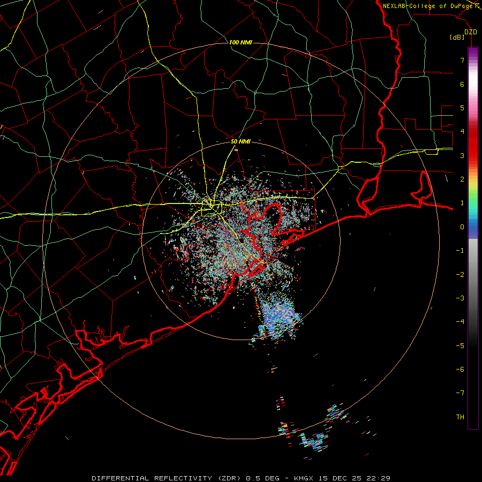
Task: Click the 0 value on the color scale
Action: pyautogui.click(x=462, y=227)
